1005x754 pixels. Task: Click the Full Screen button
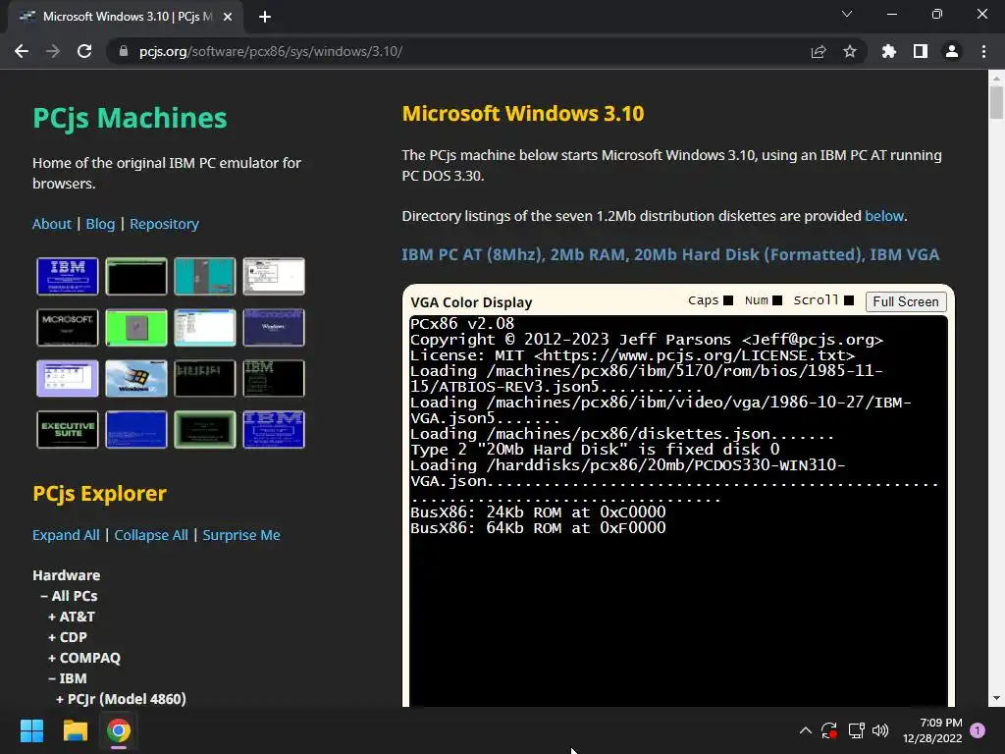click(906, 301)
